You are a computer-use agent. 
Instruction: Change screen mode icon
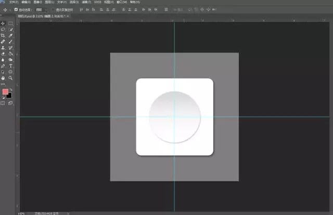(10, 103)
